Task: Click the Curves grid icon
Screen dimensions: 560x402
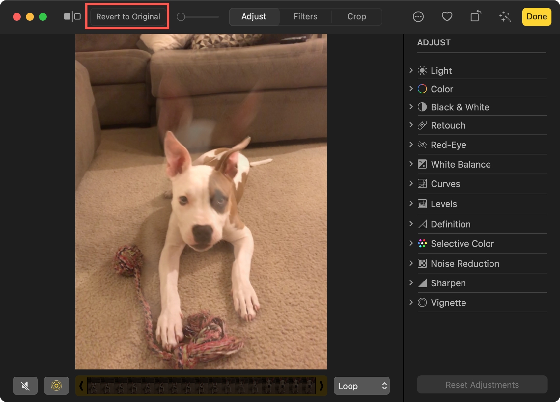Action: 422,183
